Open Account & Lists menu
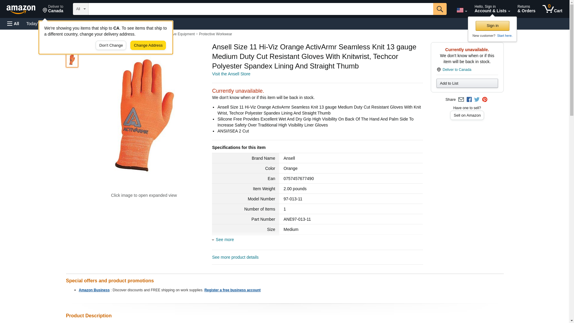Viewport: 574px width, 323px height. (492, 9)
